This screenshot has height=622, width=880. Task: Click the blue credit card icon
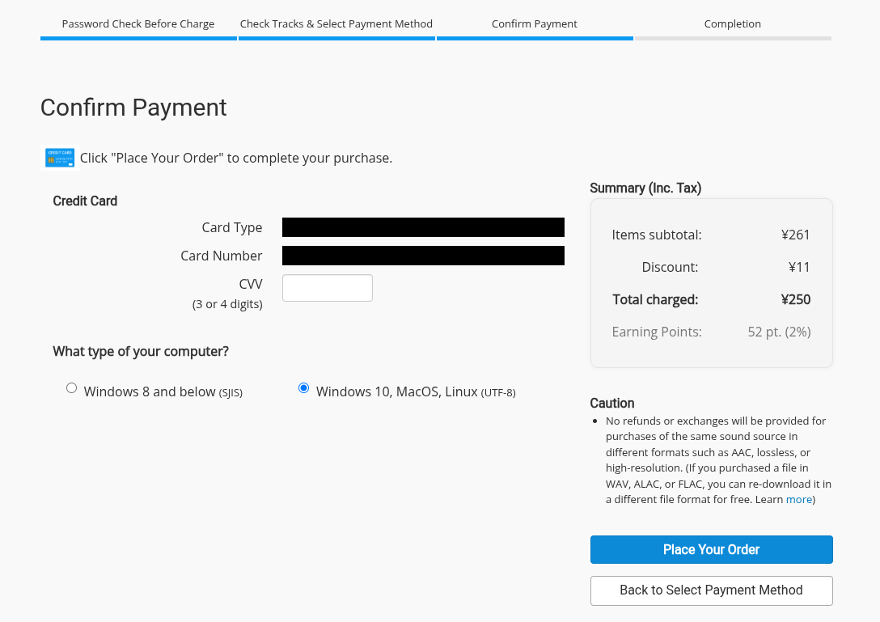click(60, 158)
